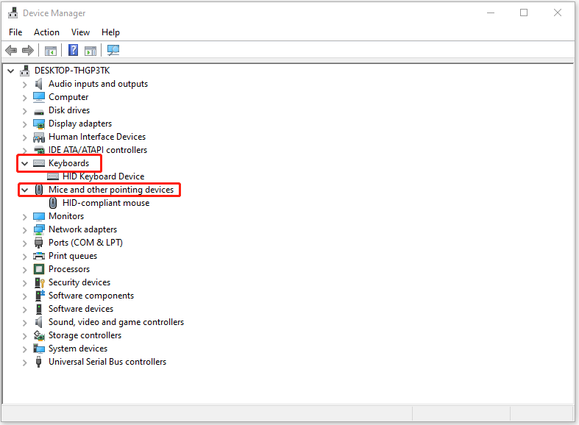Open the Action menu
The image size is (579, 425).
click(x=46, y=32)
